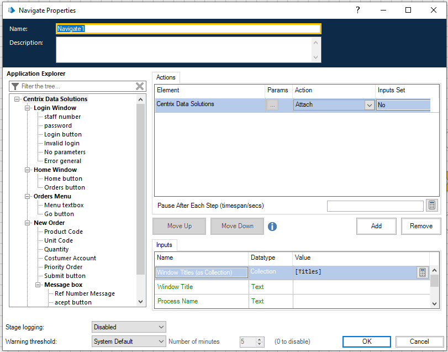Click the Remove button

[x=421, y=226]
